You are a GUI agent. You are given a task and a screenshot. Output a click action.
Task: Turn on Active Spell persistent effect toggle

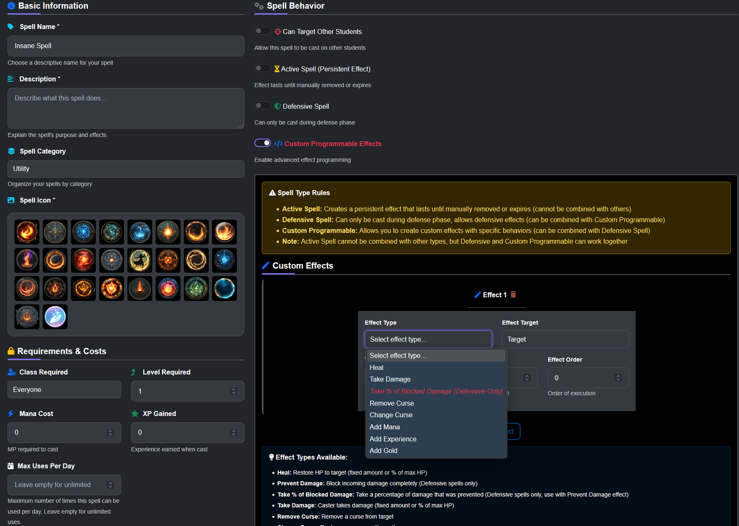point(262,68)
